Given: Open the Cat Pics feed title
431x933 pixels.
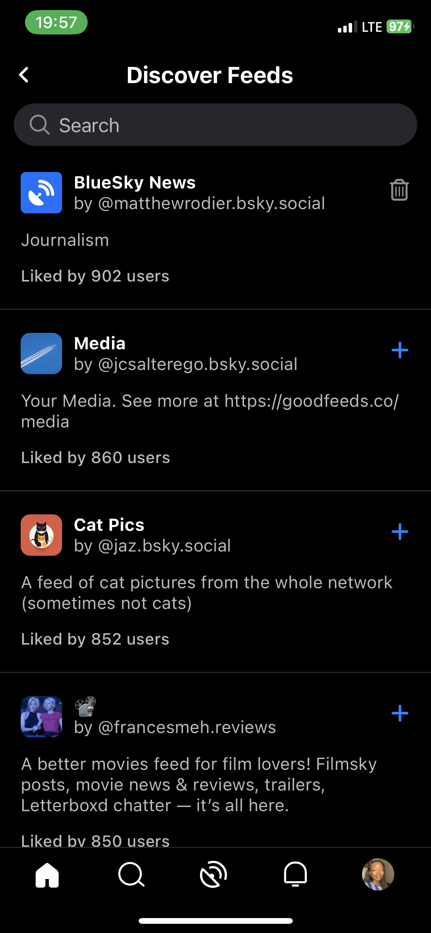Looking at the screenshot, I should pos(109,525).
